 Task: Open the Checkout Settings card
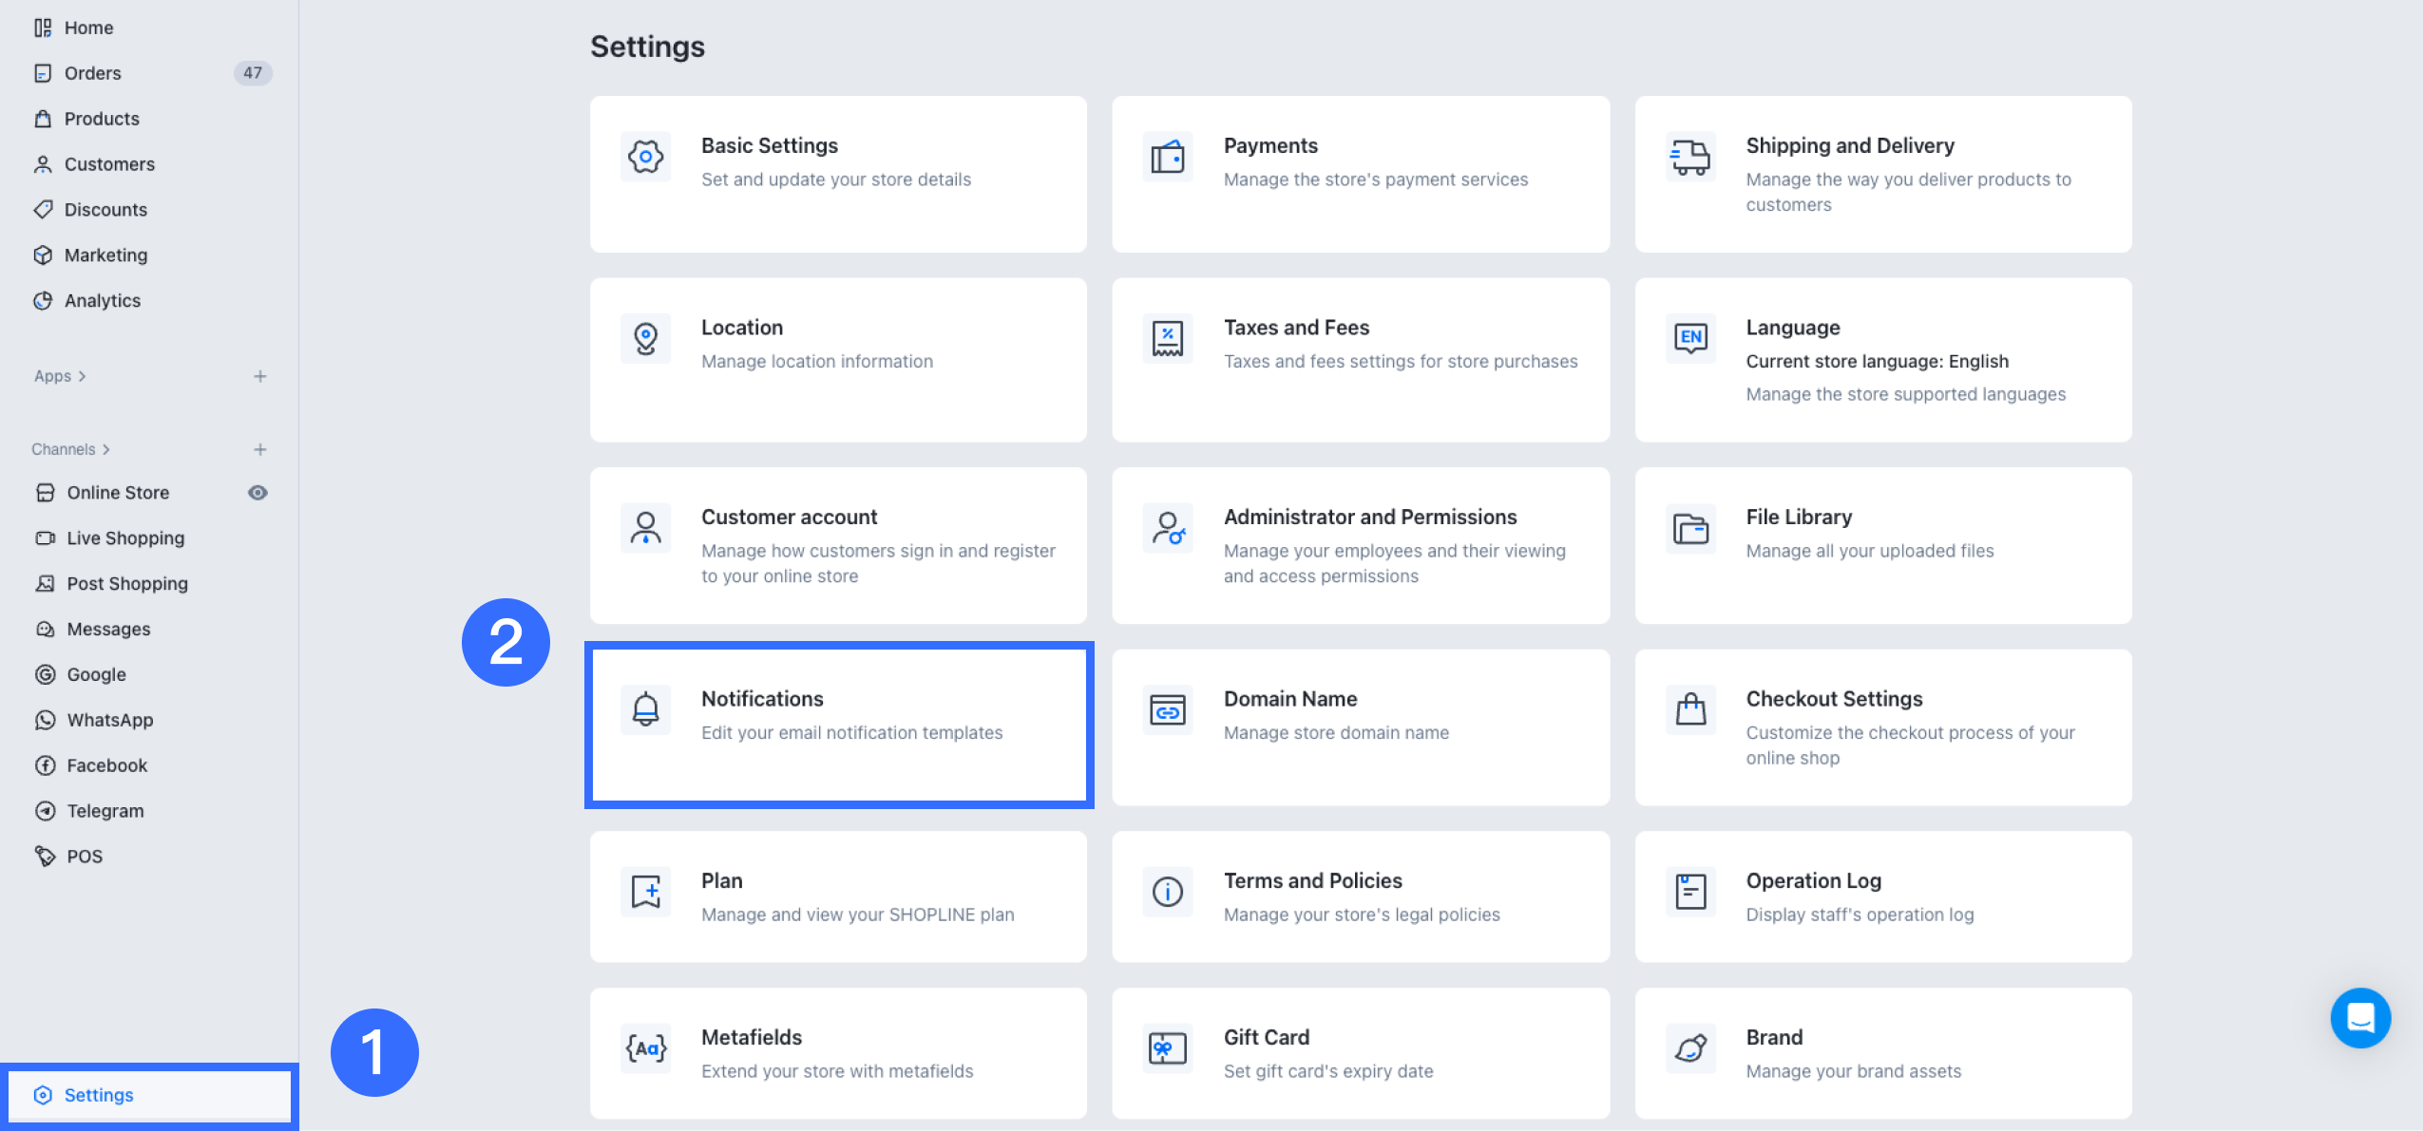pyautogui.click(x=1883, y=727)
